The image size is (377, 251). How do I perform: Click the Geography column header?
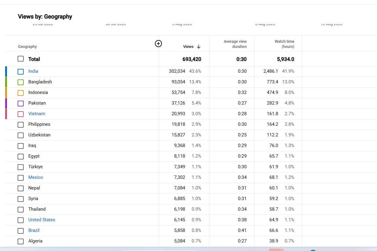tap(27, 47)
